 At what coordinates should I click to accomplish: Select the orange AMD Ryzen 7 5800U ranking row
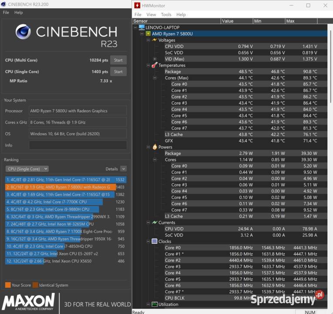click(66, 187)
